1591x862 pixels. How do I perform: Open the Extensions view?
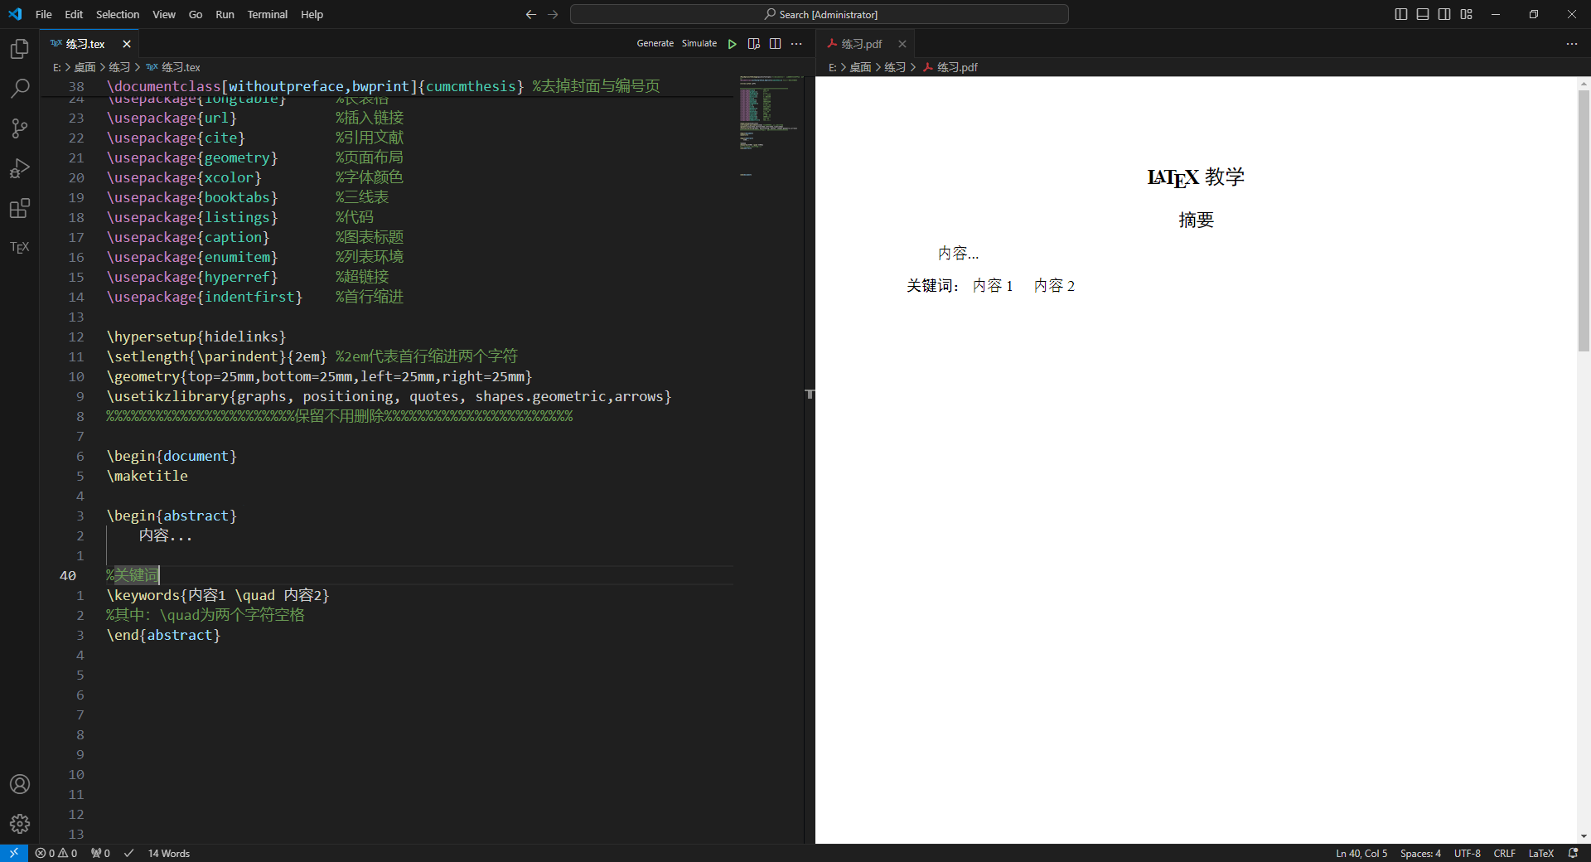pos(20,208)
